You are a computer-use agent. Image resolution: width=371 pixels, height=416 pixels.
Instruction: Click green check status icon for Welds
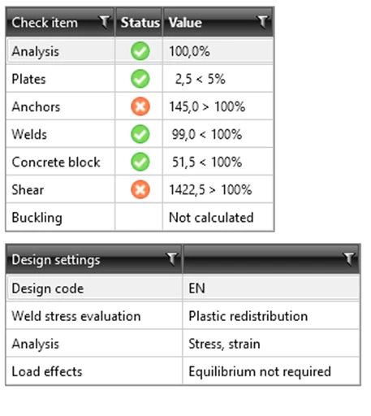pos(140,134)
